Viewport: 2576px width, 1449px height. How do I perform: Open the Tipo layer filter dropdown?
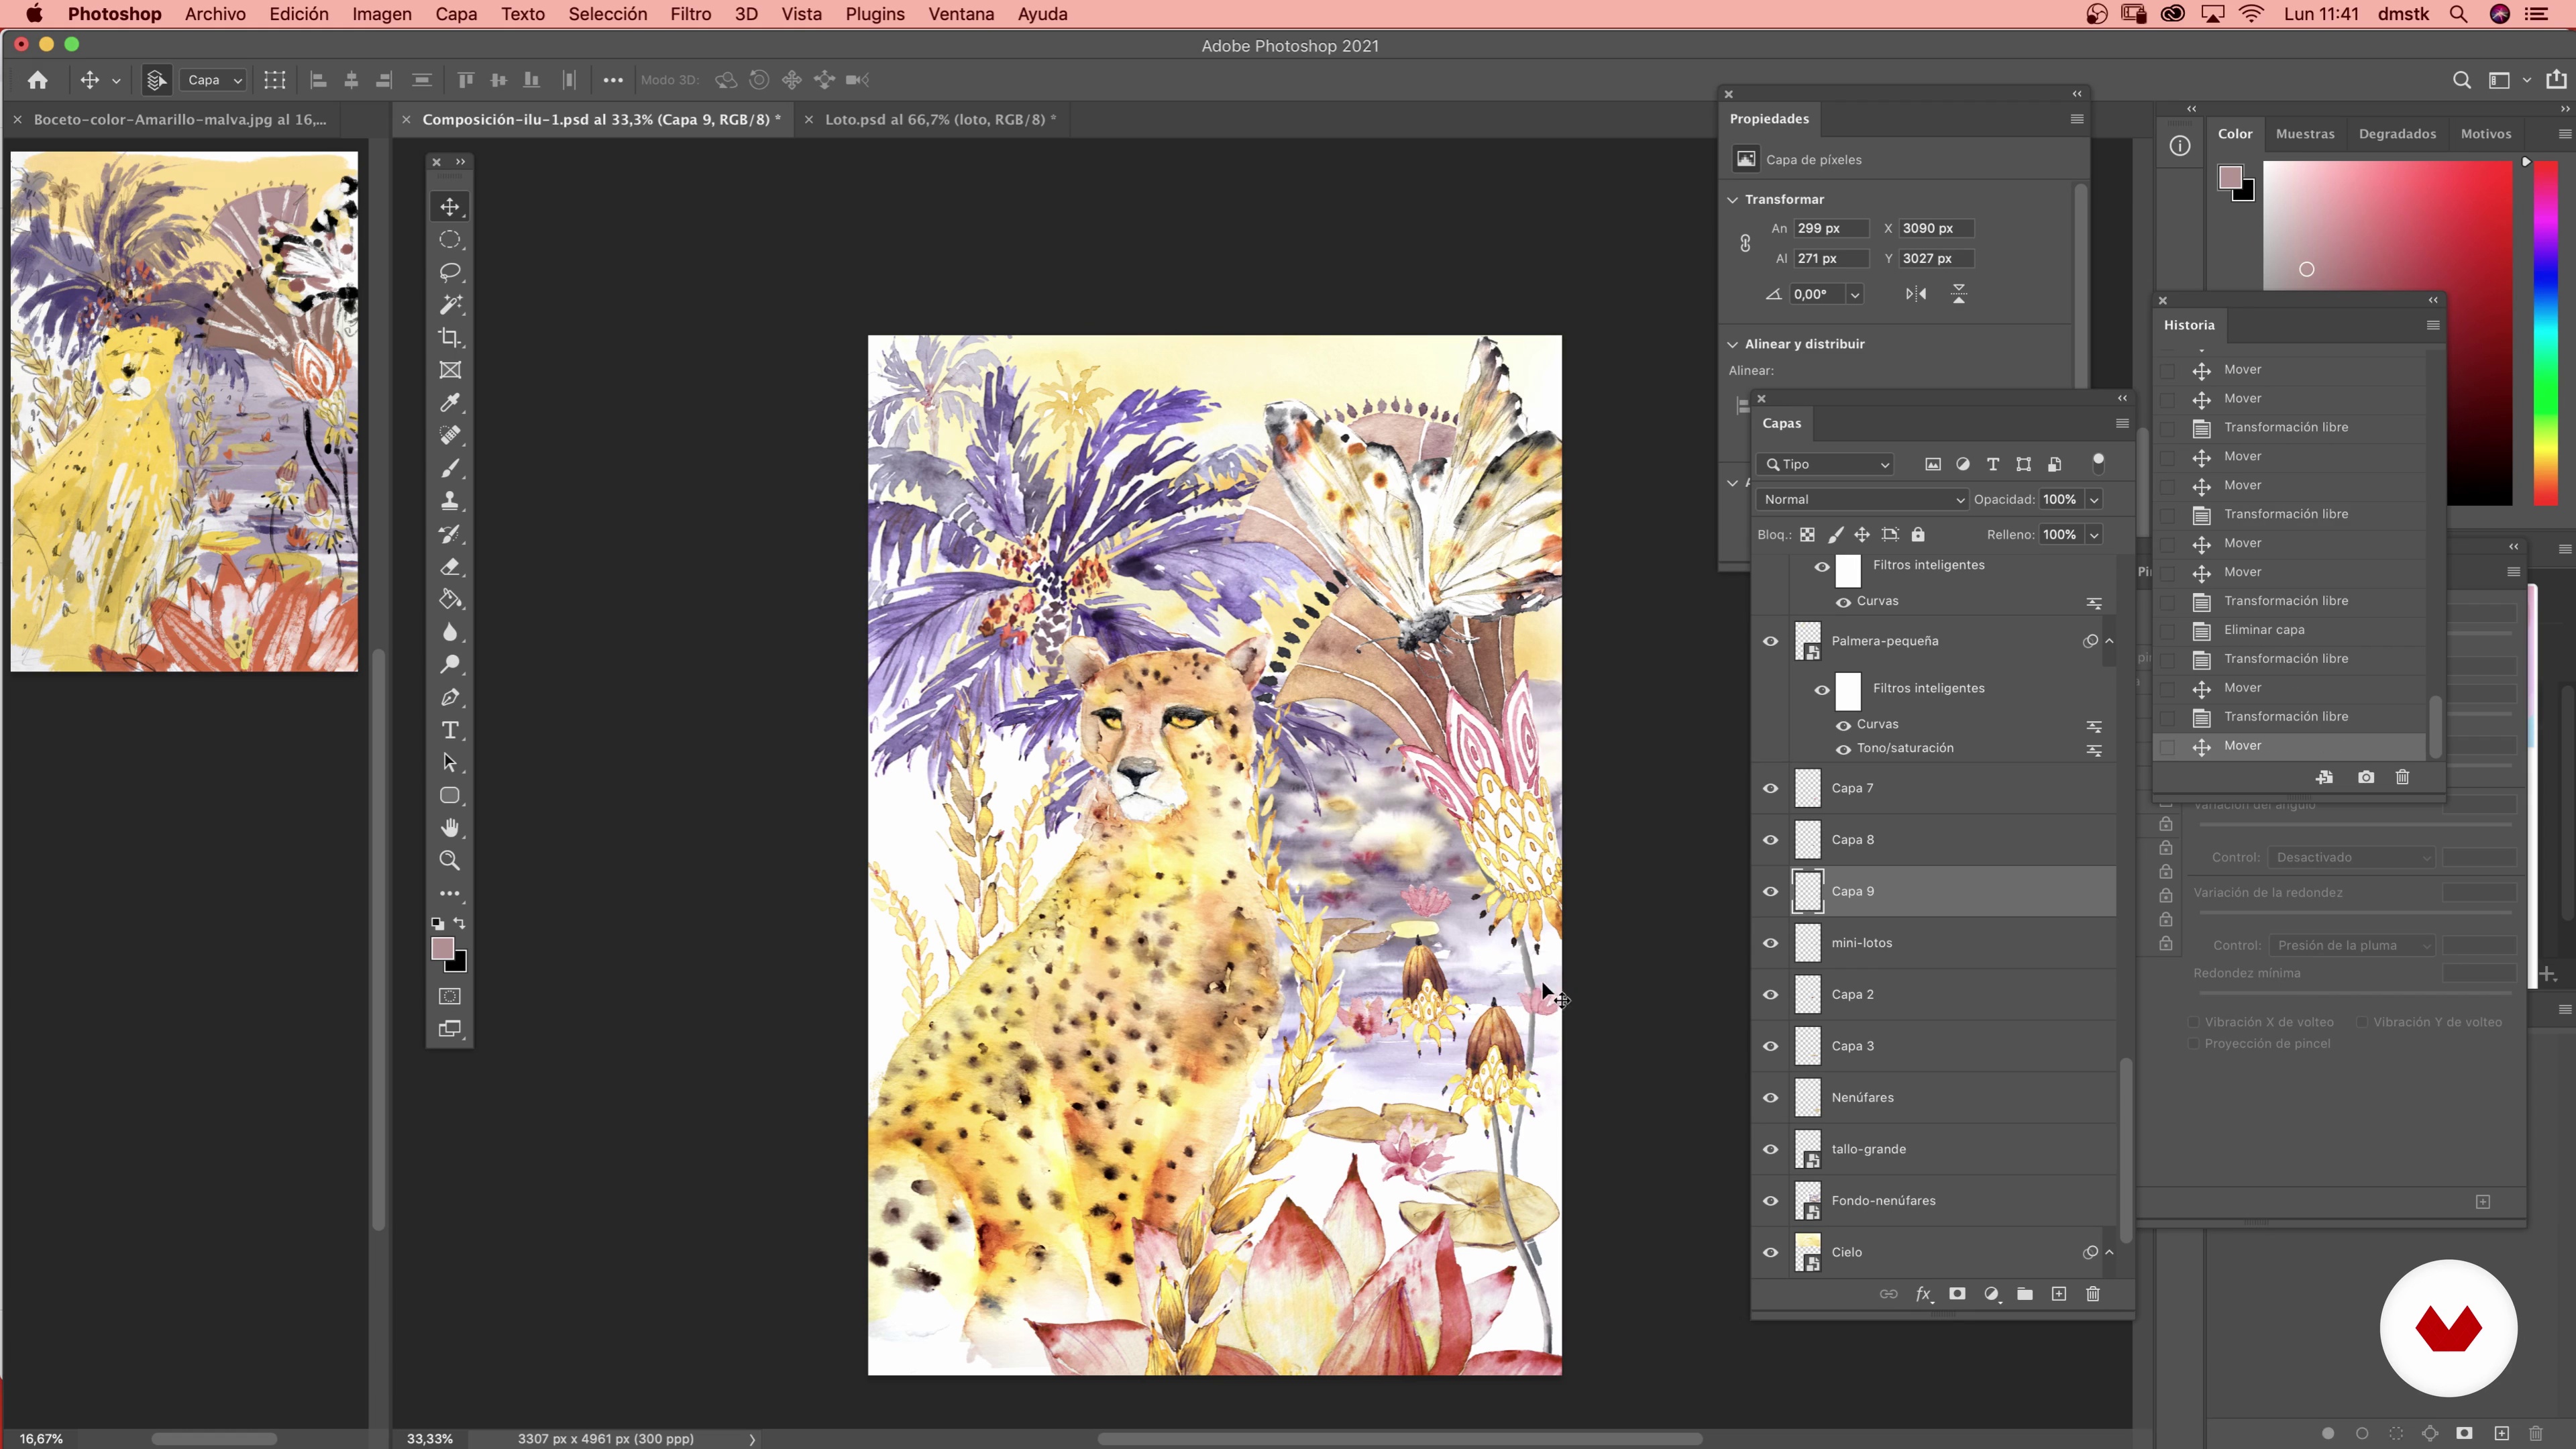pyautogui.click(x=1826, y=464)
